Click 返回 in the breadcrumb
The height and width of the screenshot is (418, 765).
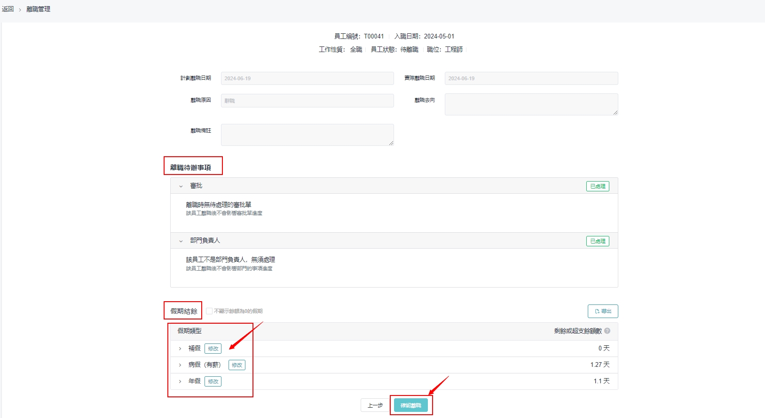click(8, 9)
